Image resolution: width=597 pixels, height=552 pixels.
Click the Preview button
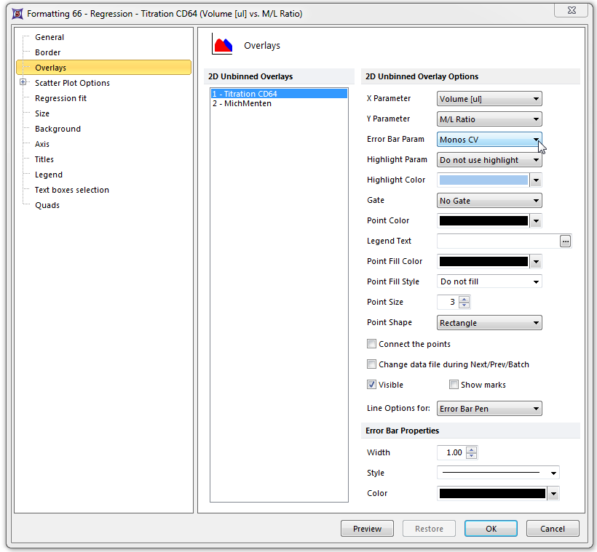tap(367, 529)
